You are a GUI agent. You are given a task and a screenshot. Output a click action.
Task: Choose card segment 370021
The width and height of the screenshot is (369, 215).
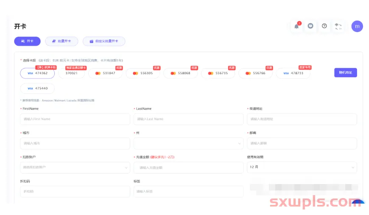pyautogui.click(x=71, y=73)
